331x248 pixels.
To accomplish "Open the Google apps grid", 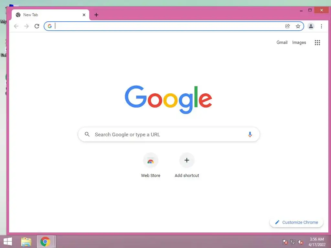I will 317,43.
